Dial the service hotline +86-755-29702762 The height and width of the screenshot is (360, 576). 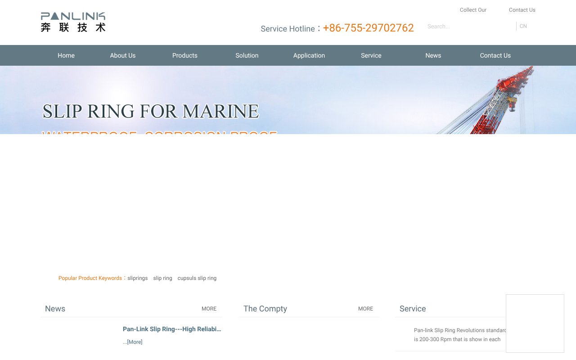point(369,28)
